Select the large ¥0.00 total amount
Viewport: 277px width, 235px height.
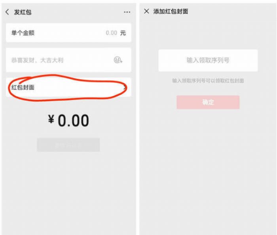(68, 120)
